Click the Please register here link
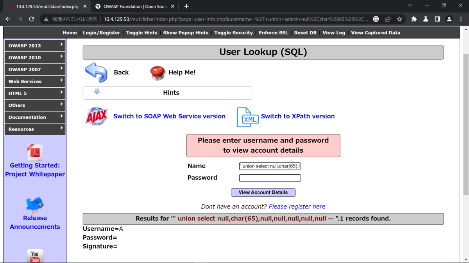This screenshot has height=263, width=469. click(297, 207)
